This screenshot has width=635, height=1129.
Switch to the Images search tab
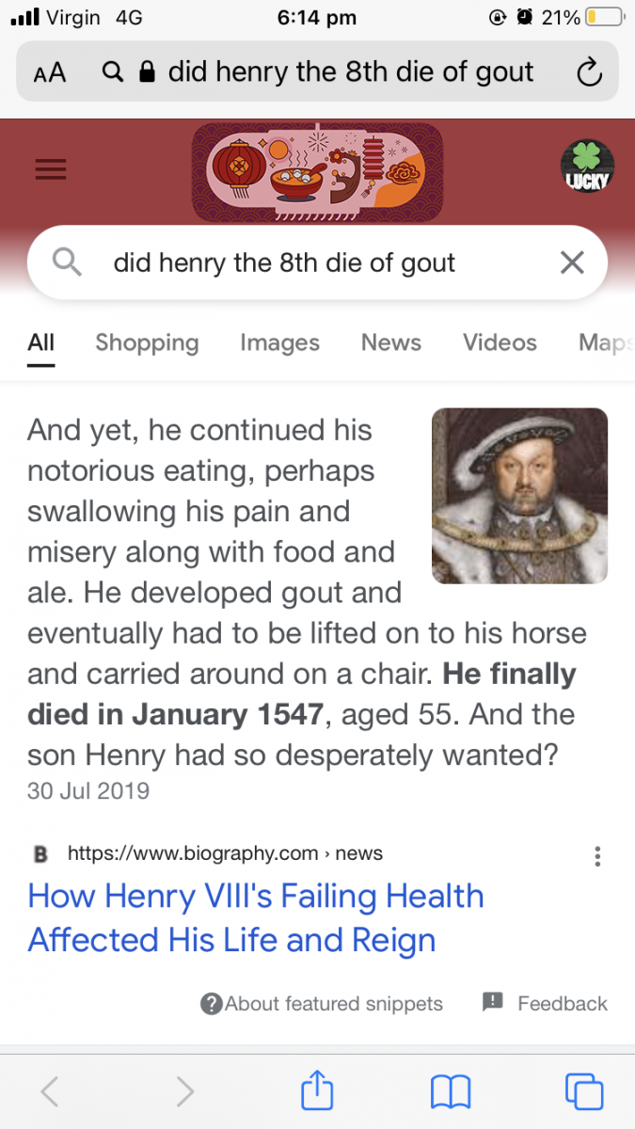coord(279,342)
